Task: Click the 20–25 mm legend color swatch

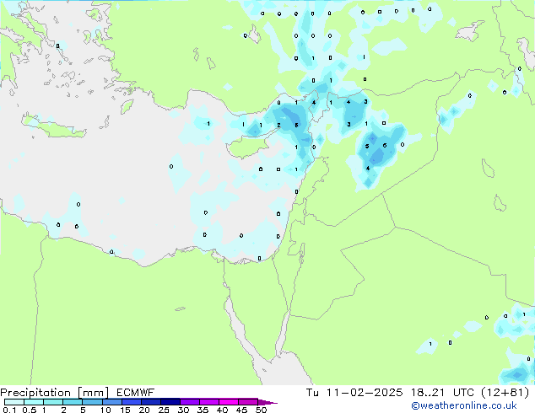Action: pos(151,402)
